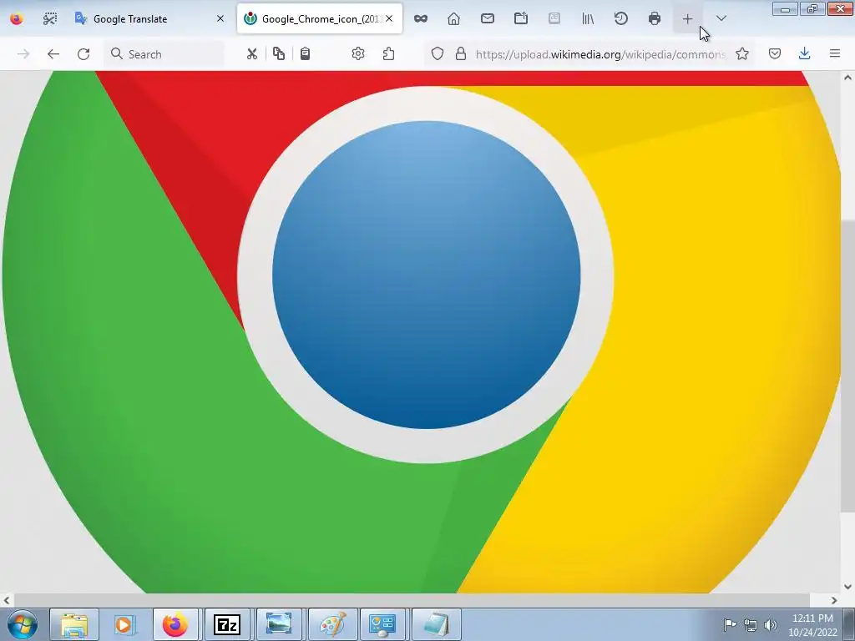Open Settings gear toolbar icon
This screenshot has height=641, width=855.
358,54
